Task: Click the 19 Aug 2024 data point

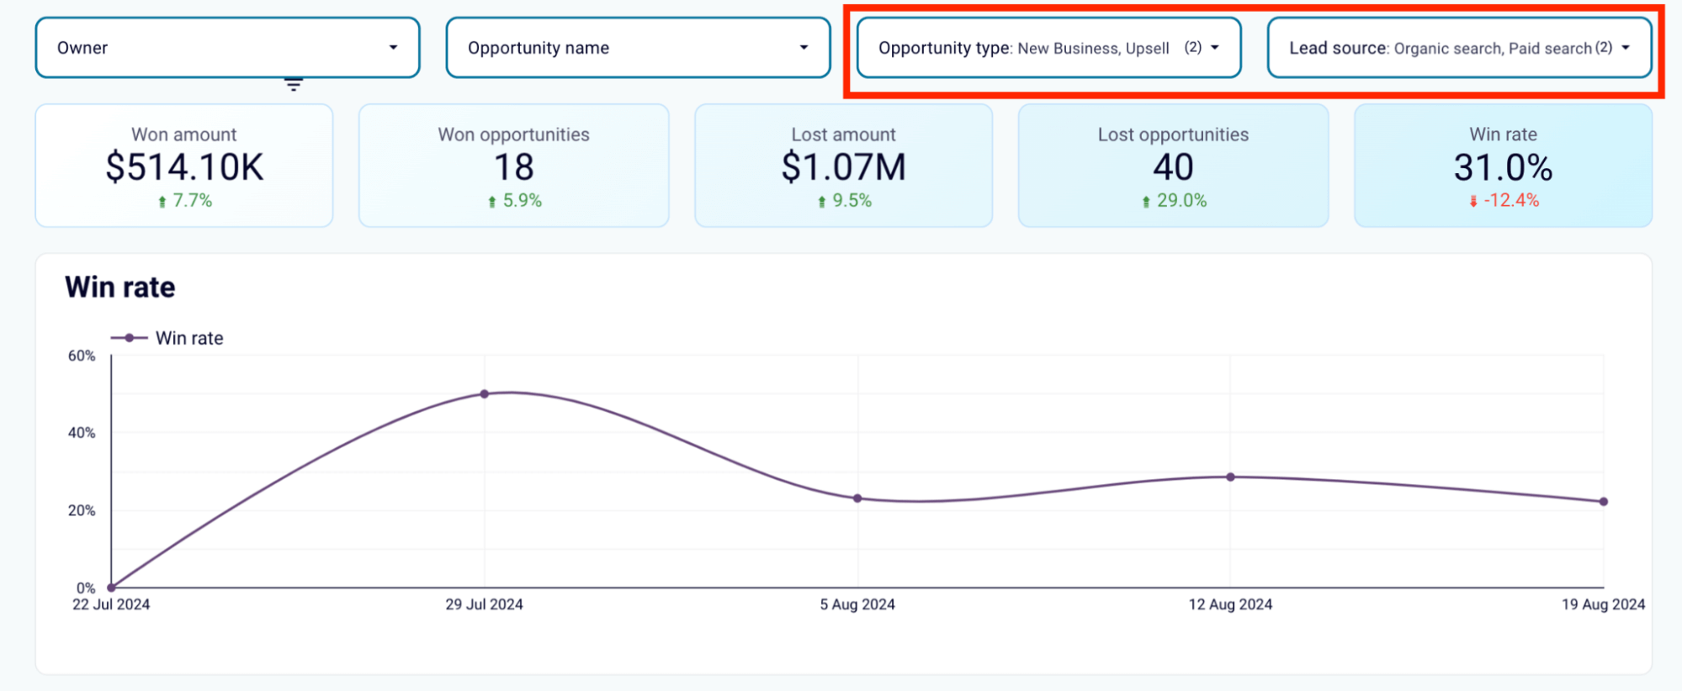Action: coord(1603,502)
